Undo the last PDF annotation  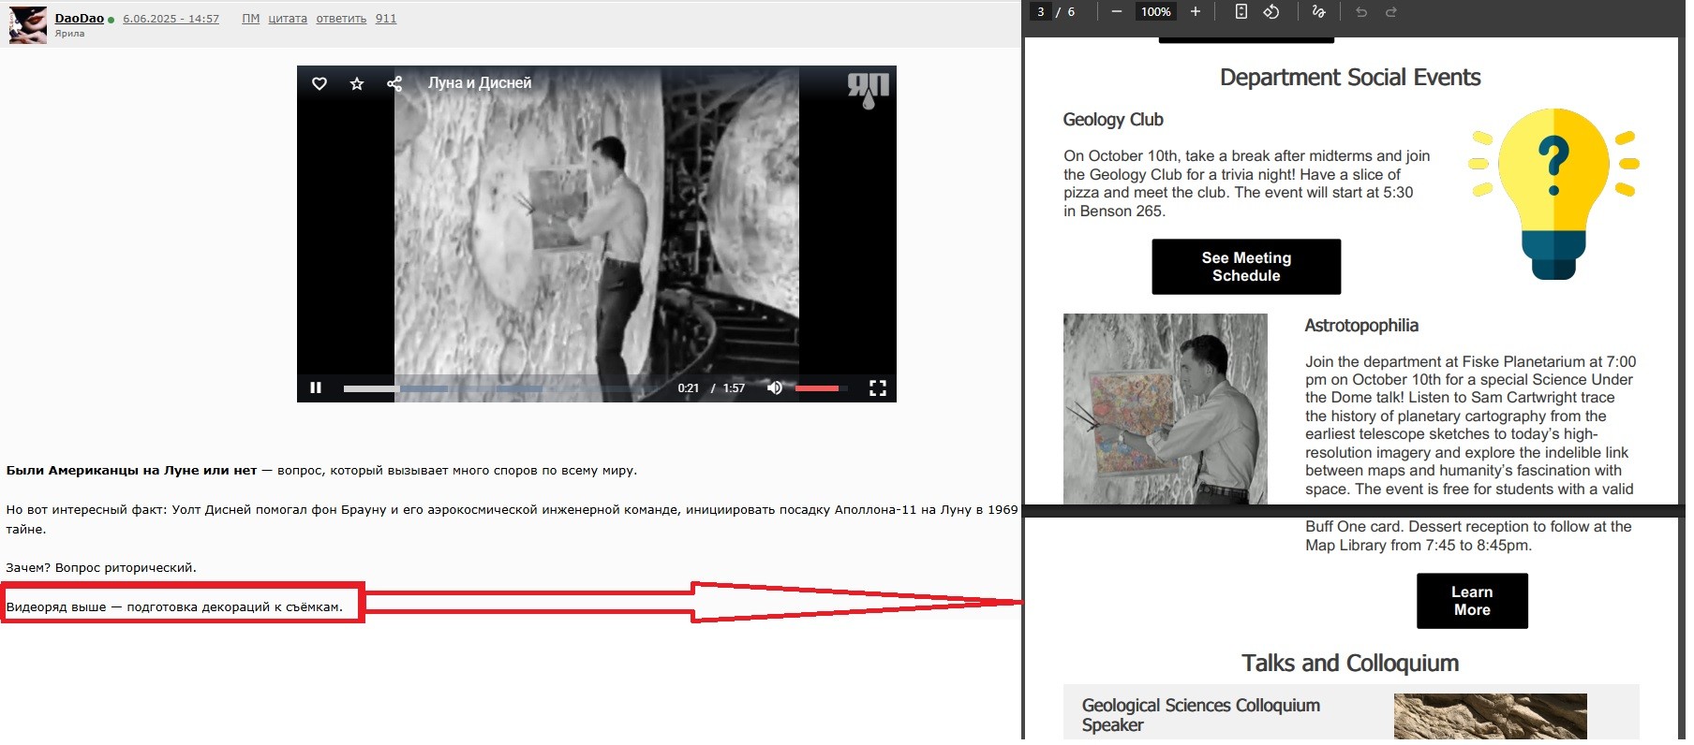[1361, 12]
